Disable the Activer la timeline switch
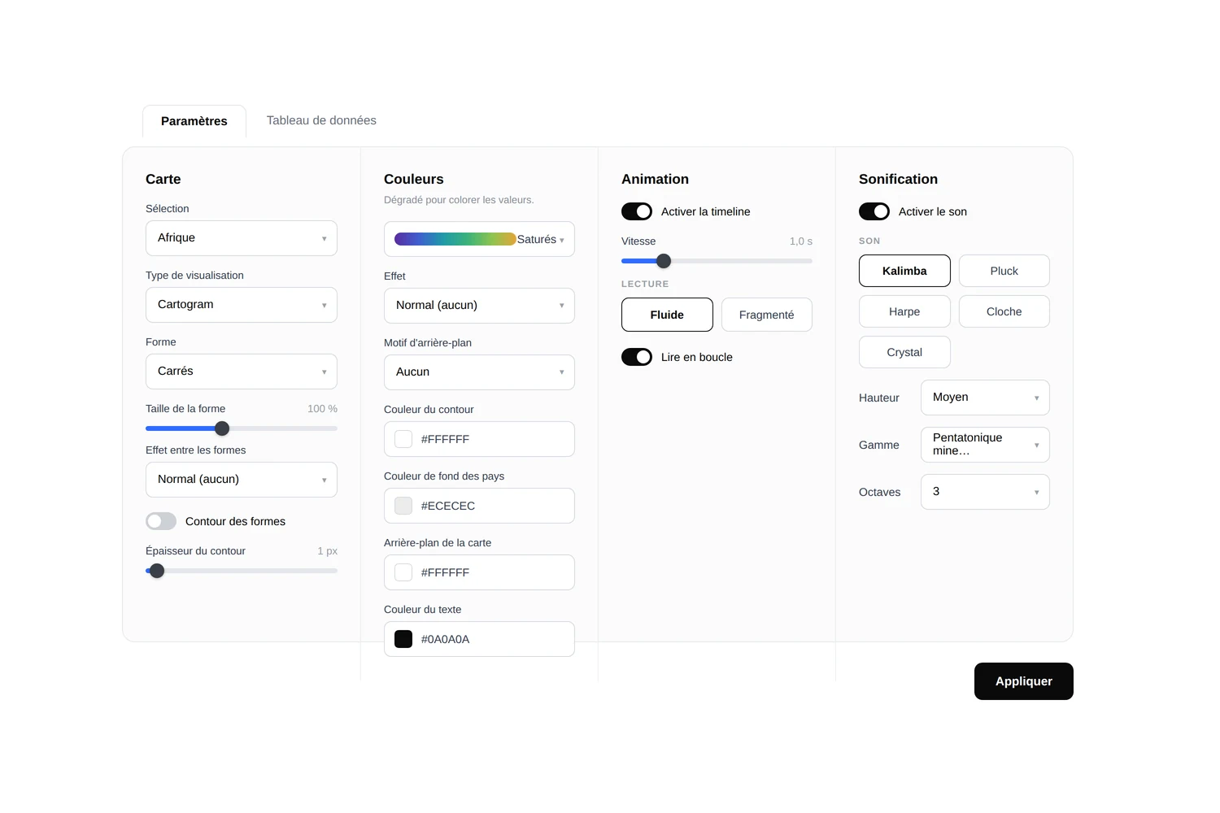 point(637,211)
